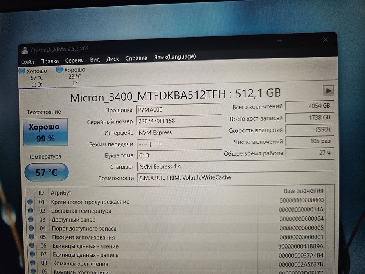Viewport: 365px width, 274px height.
Task: Click the total host reads value 2054 GB
Action: (309, 106)
